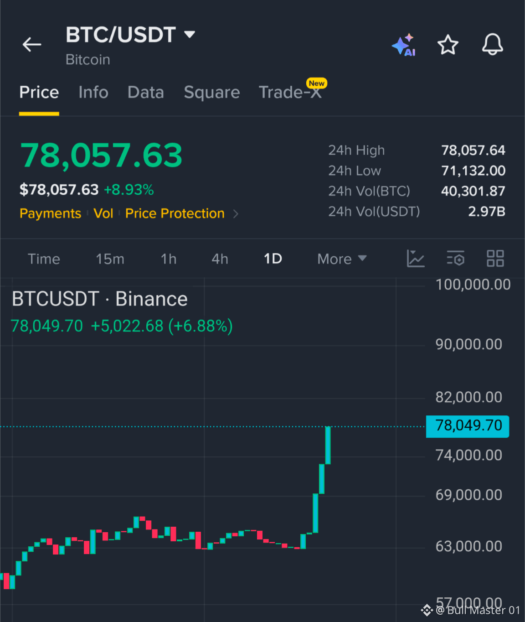This screenshot has height=622, width=525.
Task: Tap the 74,000.00 price axis label
Action: (469, 455)
